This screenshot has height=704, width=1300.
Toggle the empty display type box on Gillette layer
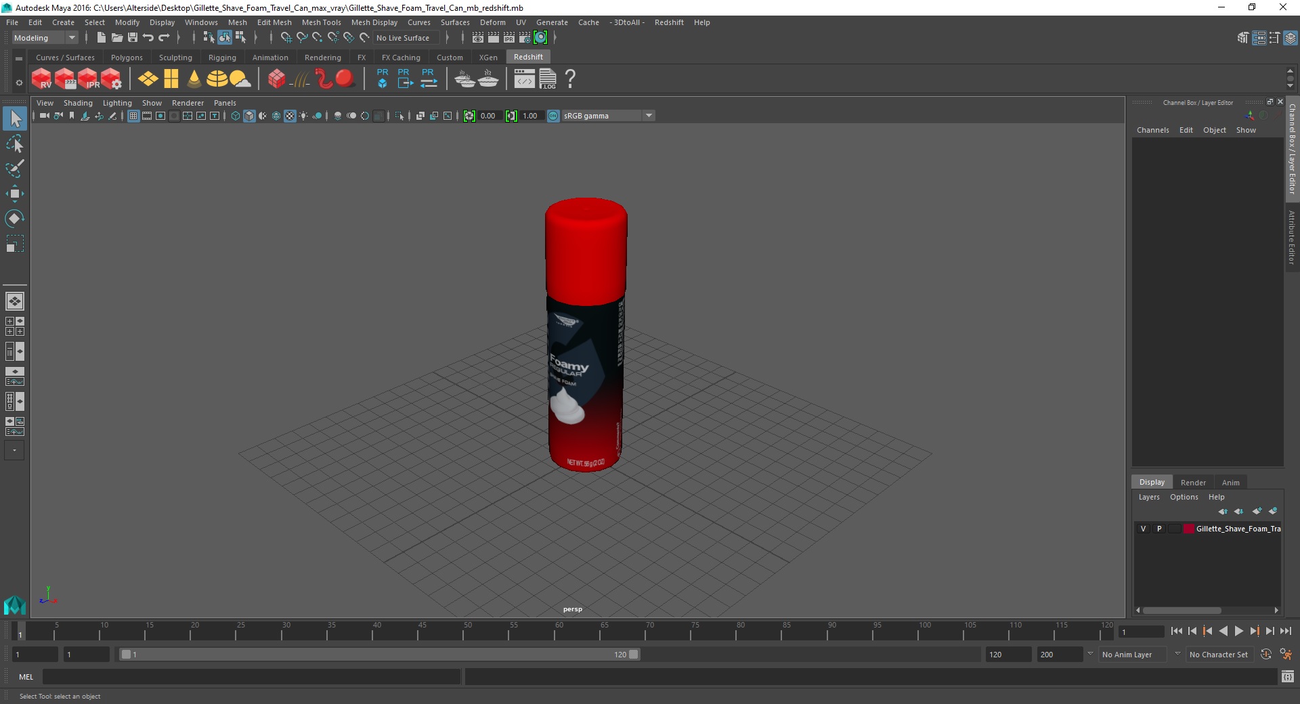pyautogui.click(x=1175, y=529)
